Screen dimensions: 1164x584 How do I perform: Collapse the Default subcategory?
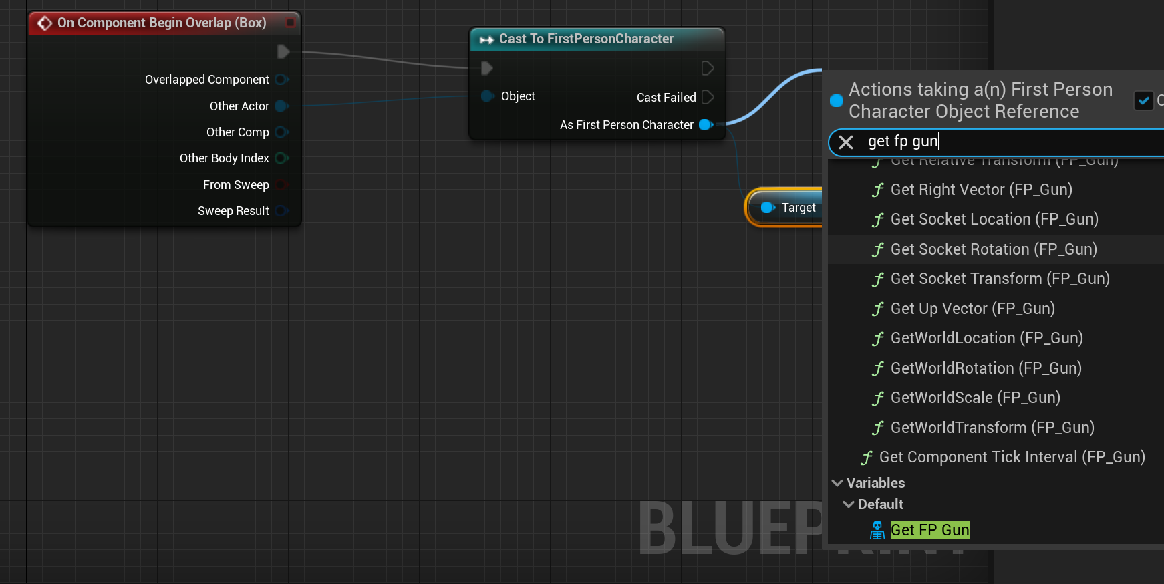pos(849,504)
